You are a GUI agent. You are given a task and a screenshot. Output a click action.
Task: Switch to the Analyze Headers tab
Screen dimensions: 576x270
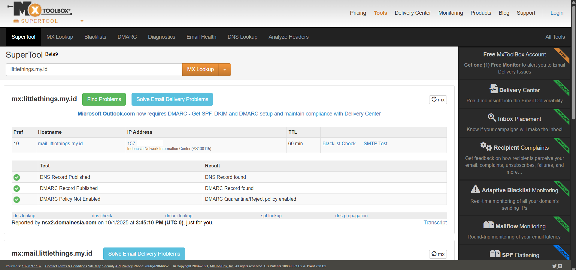click(x=289, y=37)
